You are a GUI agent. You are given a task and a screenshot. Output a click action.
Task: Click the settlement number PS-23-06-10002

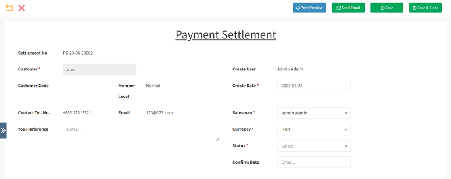pyautogui.click(x=78, y=53)
